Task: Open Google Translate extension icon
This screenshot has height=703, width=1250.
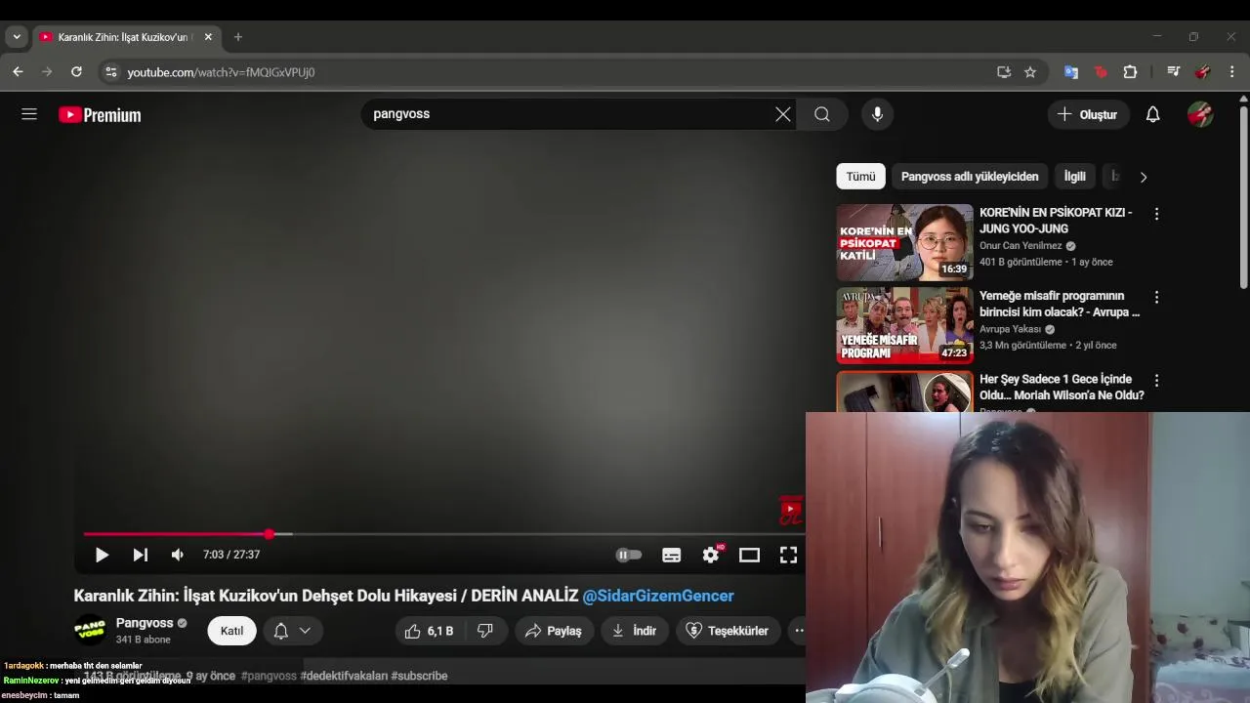Action: pyautogui.click(x=1071, y=71)
